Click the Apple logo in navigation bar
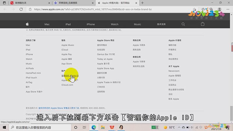Viewport: 233px width, 131px height. click(x=27, y=24)
